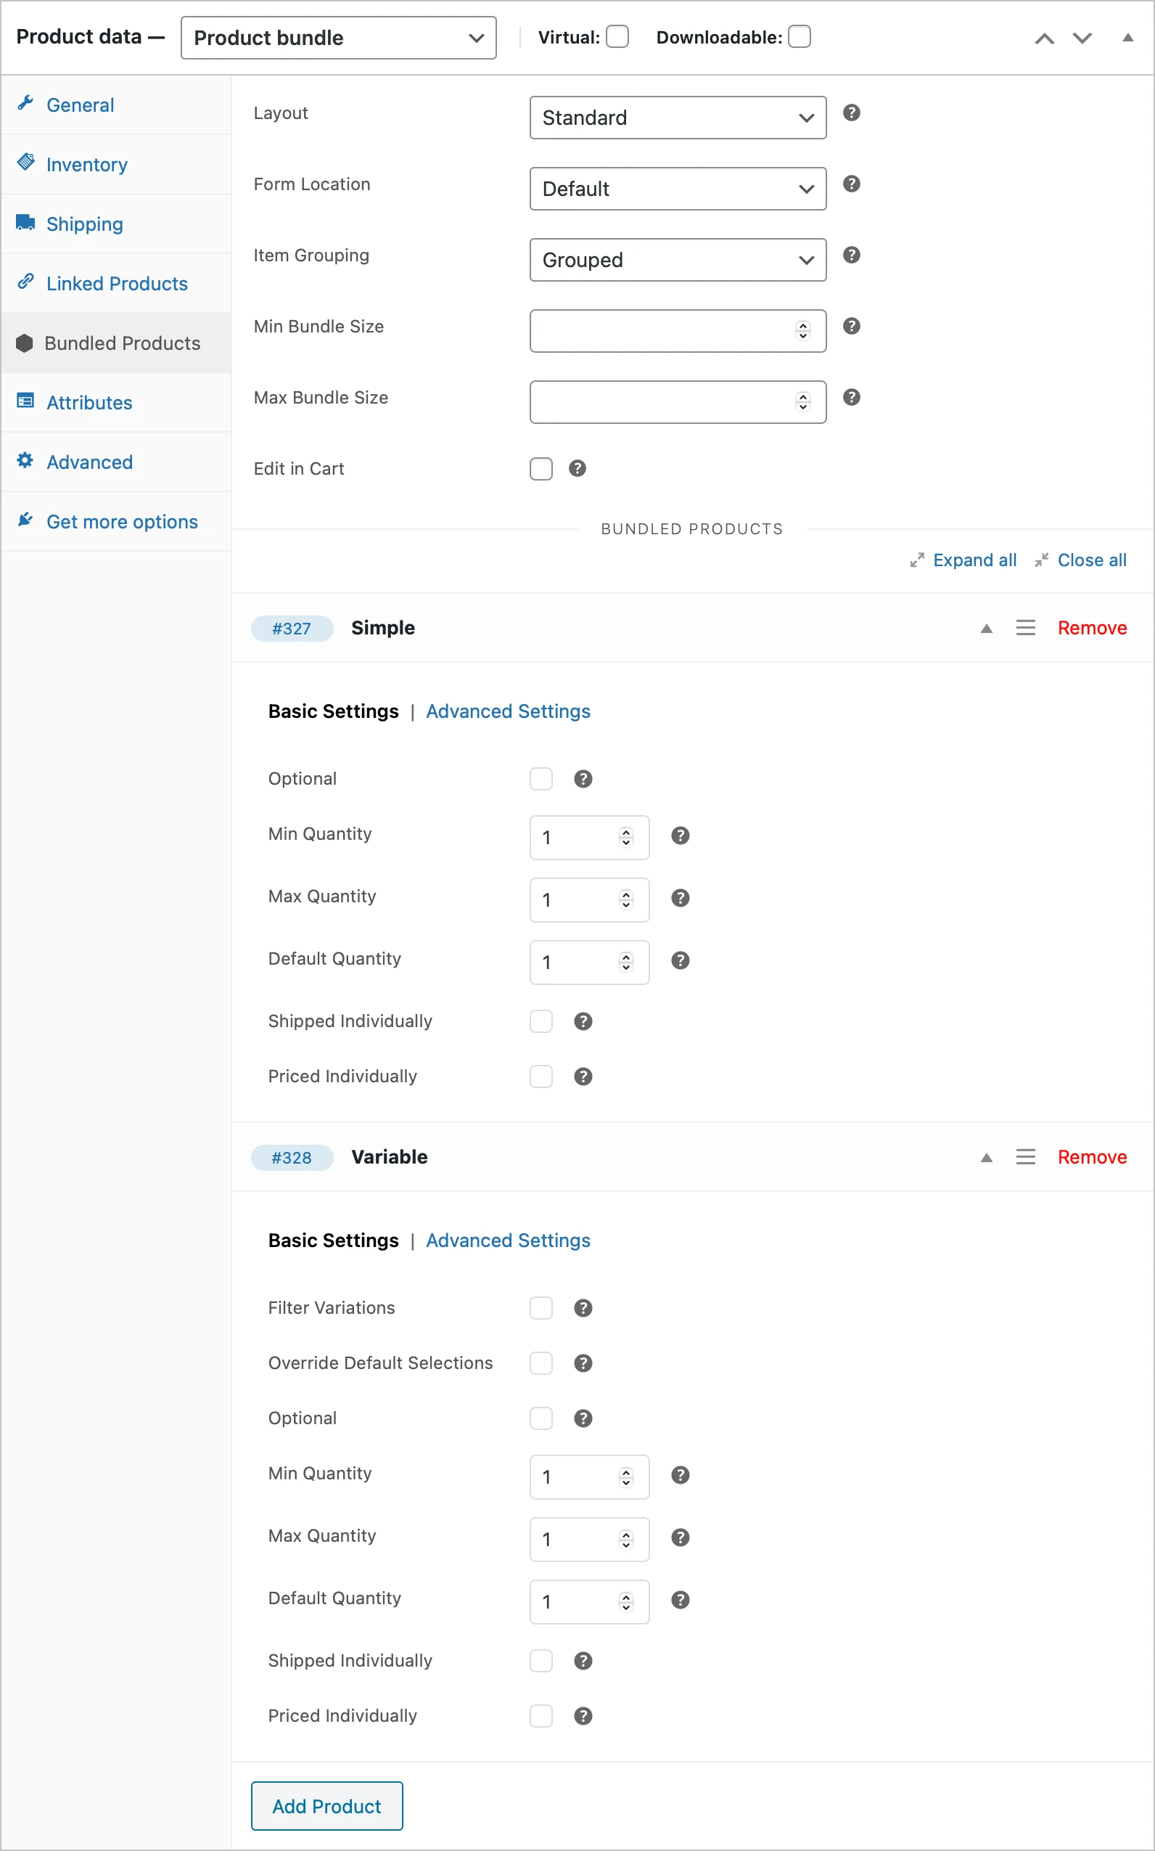
Task: Open the Product bundle type dropdown
Action: [x=338, y=38]
